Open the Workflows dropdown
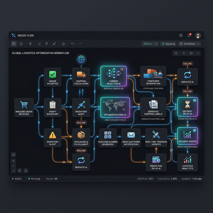Screen dimensions: 213x213 click(x=189, y=44)
